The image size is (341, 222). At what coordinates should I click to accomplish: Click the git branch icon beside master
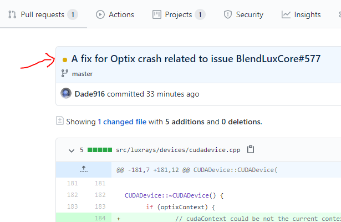click(65, 74)
